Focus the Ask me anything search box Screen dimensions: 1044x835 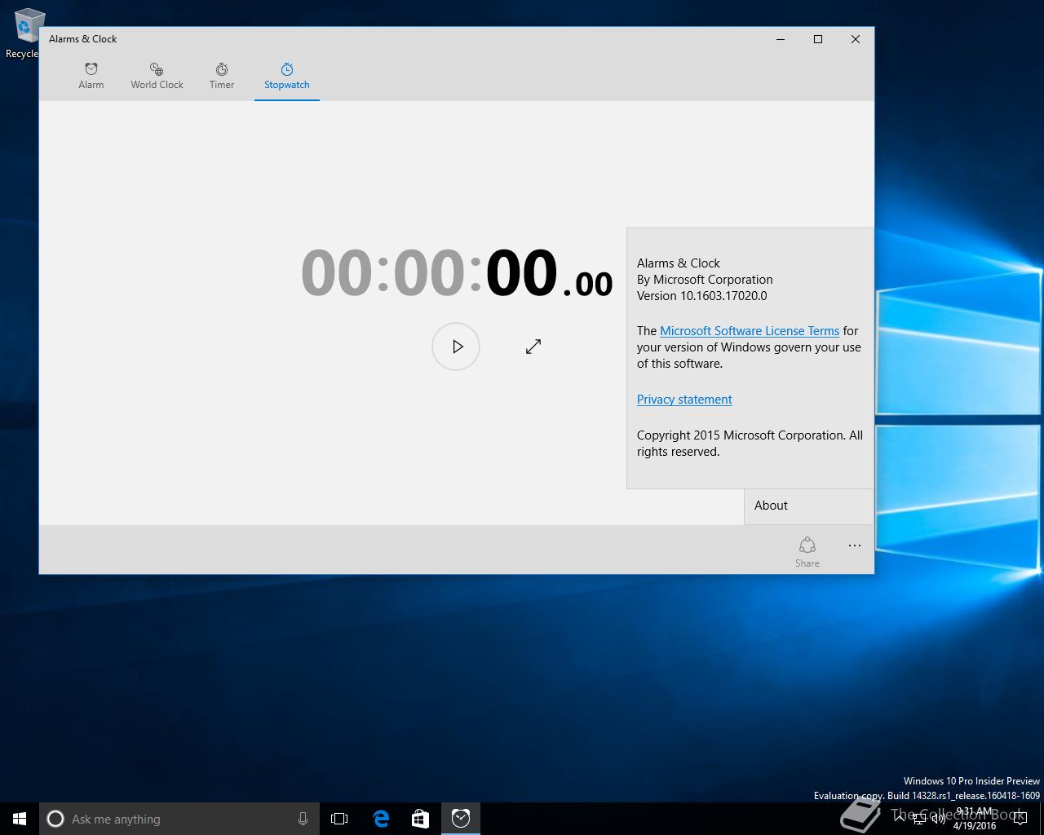179,819
